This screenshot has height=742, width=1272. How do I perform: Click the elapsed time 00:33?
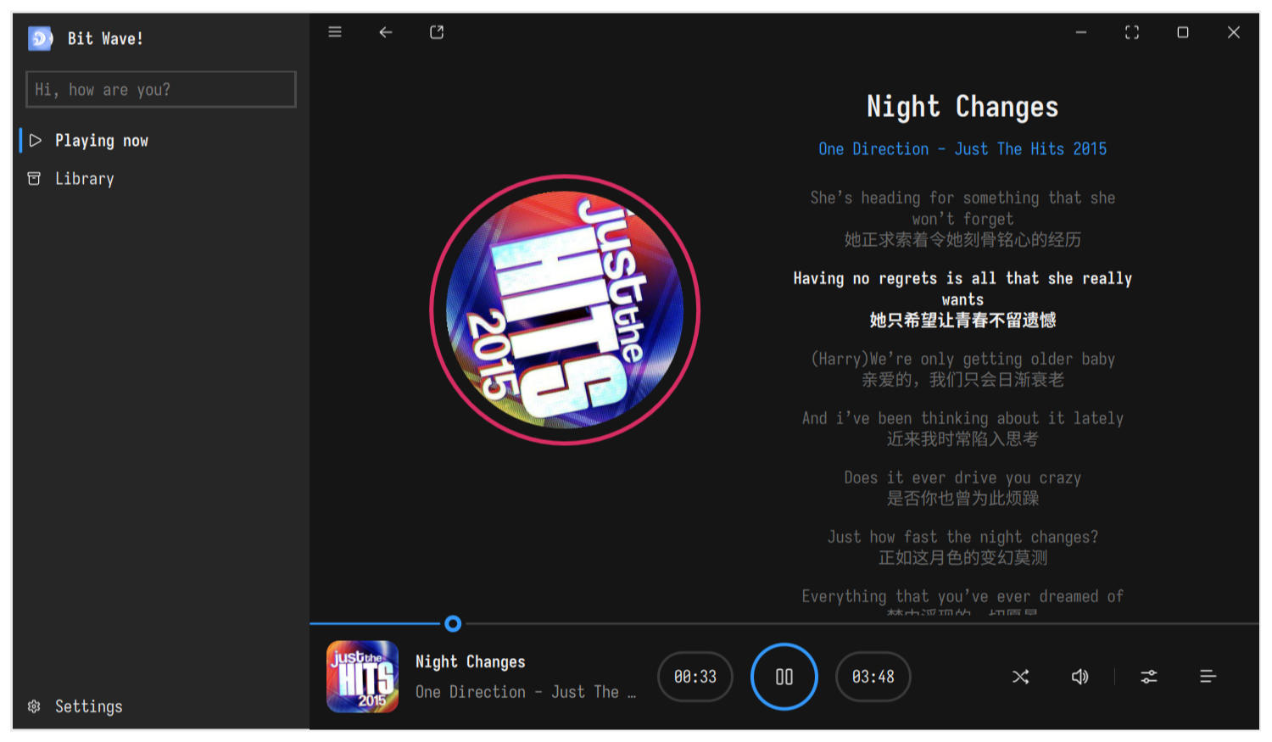[695, 677]
